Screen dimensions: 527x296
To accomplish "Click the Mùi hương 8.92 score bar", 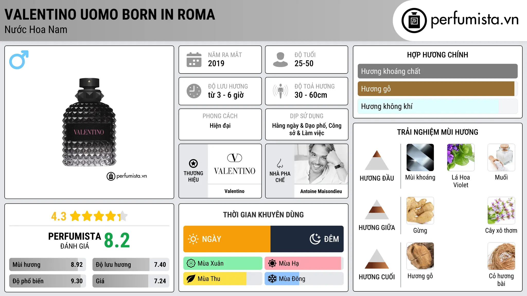I will 48,265.
